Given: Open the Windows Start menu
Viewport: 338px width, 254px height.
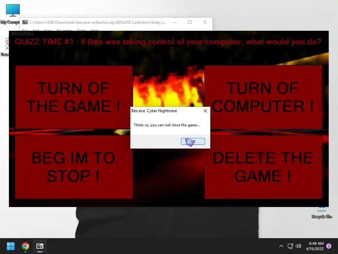Looking at the screenshot, I should coord(11,246).
